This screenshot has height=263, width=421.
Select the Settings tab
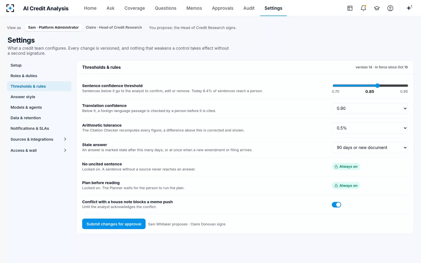coord(273,8)
